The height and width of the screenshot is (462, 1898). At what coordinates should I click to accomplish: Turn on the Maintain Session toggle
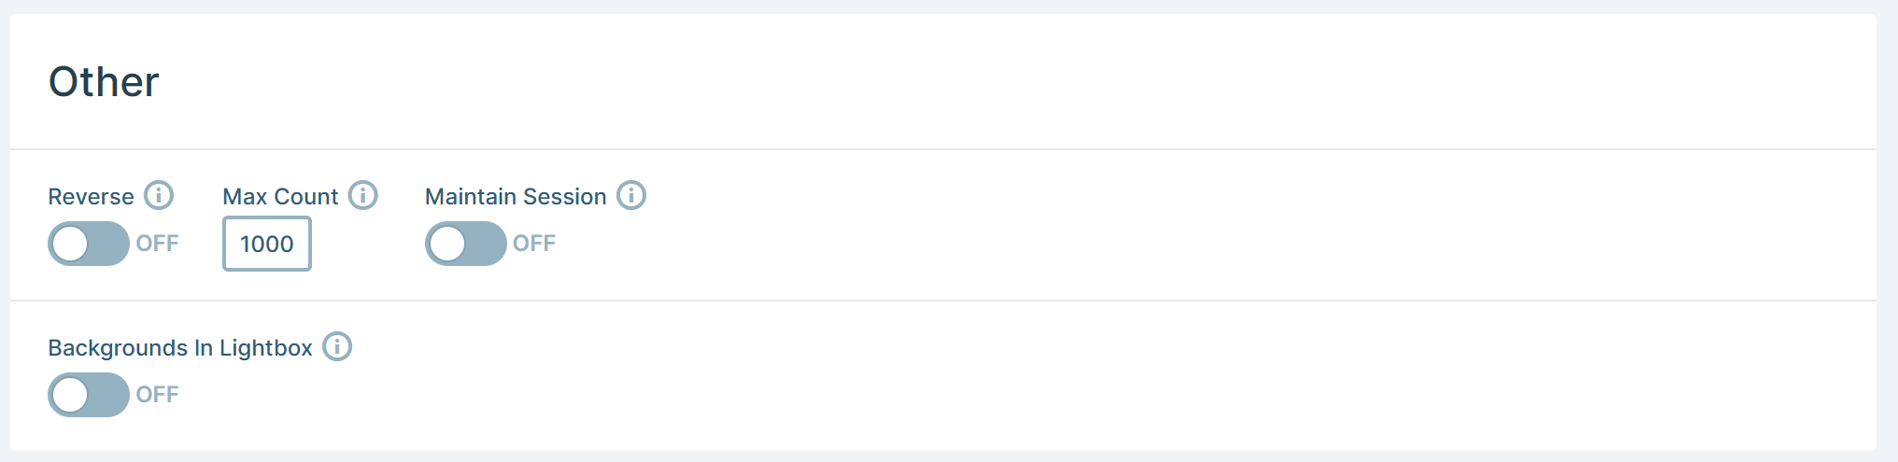466,244
